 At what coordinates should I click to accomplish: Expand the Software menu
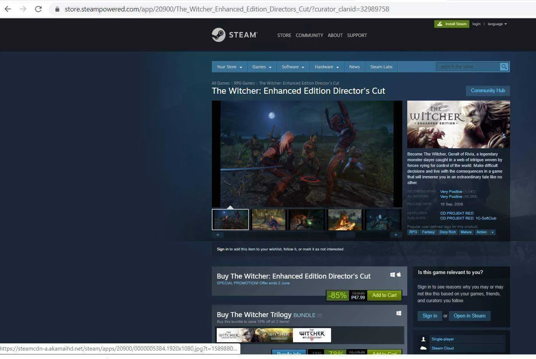point(293,67)
